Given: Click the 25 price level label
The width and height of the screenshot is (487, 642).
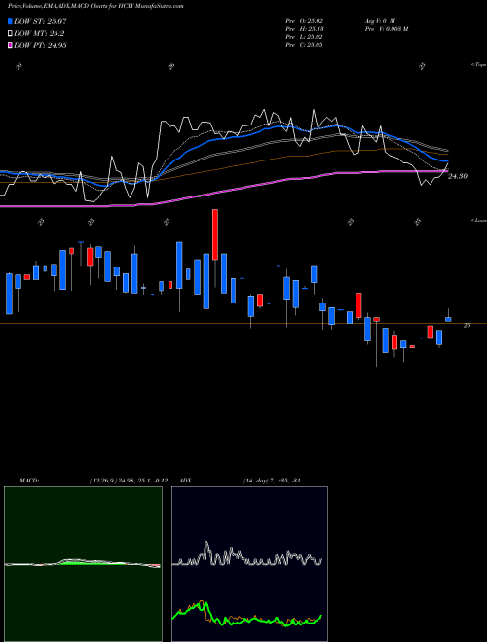Looking at the screenshot, I should point(467,325).
